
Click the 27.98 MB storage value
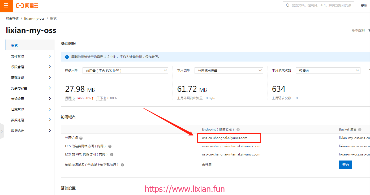(x=80, y=89)
